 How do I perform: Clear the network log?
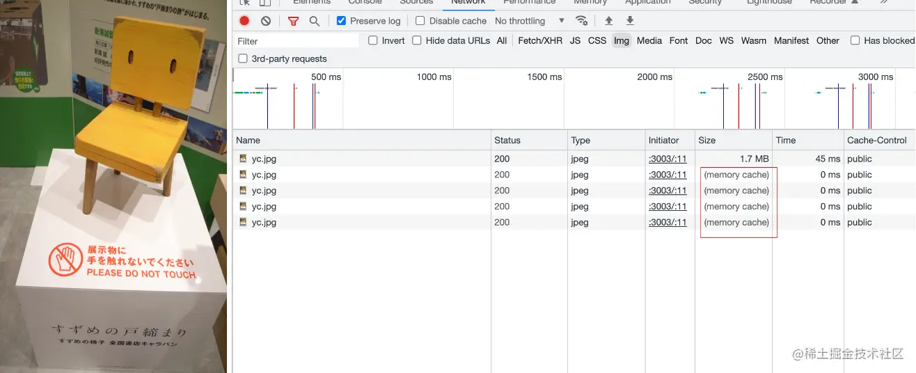(x=266, y=21)
